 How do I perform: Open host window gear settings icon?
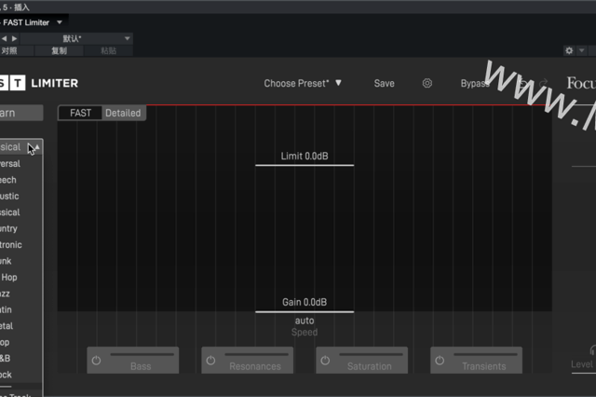pos(569,50)
